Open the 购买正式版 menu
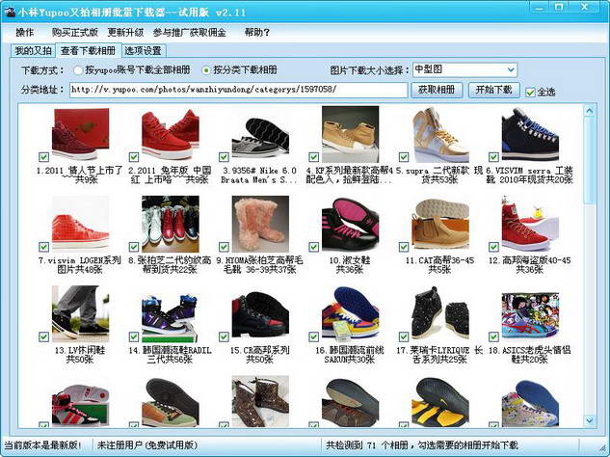Screen dimensions: 610x457 coord(75,33)
